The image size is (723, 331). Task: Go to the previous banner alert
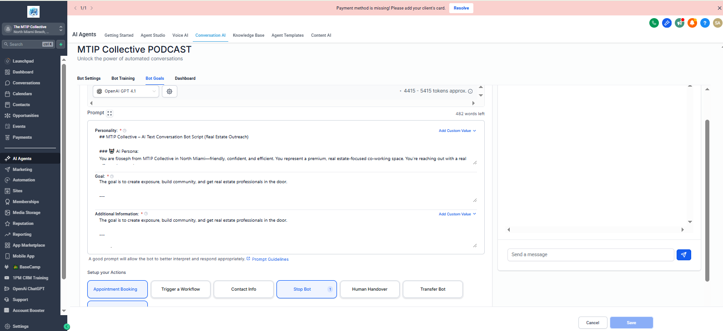[75, 8]
